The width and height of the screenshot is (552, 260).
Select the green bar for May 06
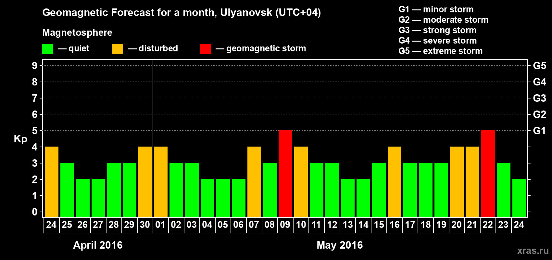pos(239,198)
